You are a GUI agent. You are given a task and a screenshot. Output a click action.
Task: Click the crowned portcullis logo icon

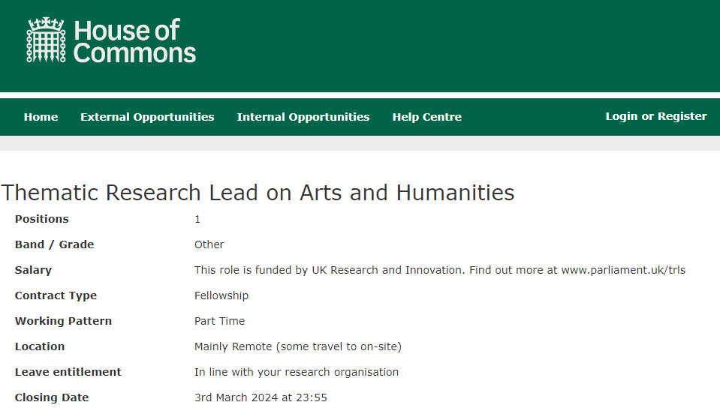pyautogui.click(x=46, y=40)
